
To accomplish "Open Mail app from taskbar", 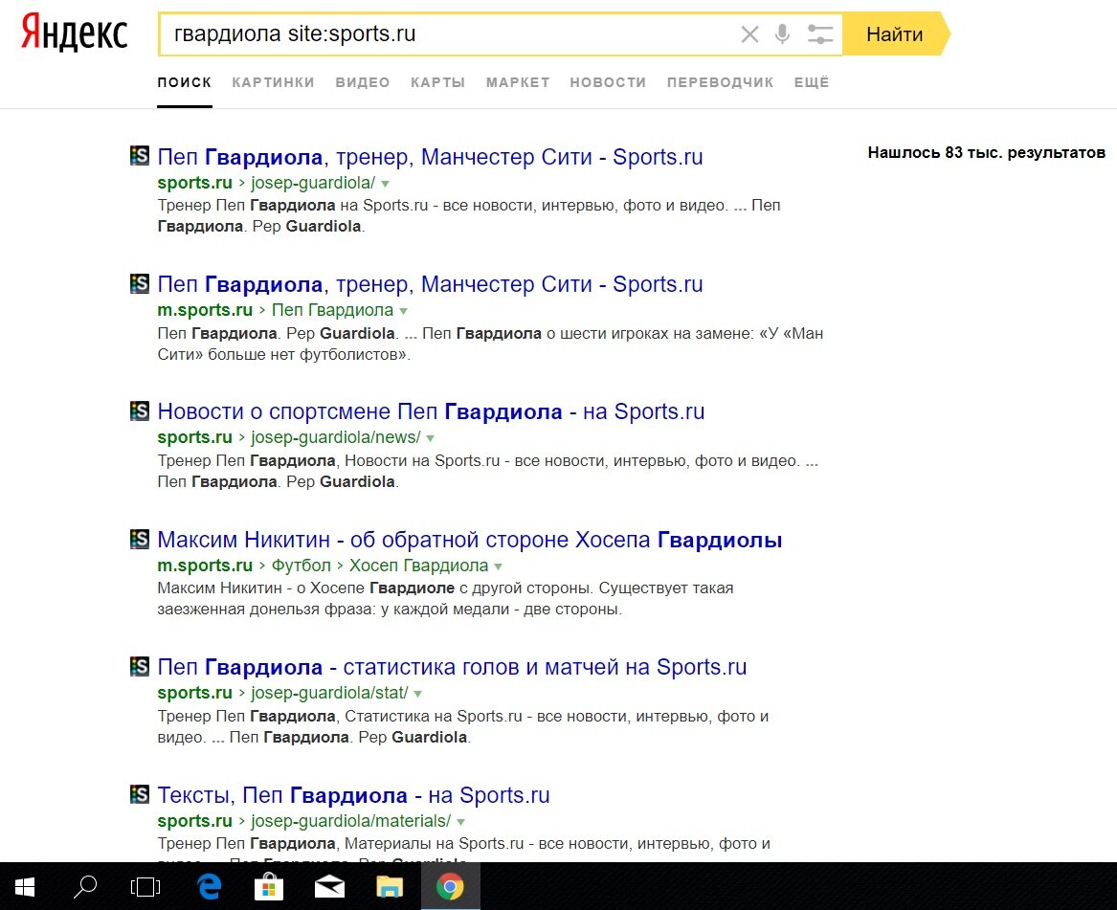I will tap(329, 886).
